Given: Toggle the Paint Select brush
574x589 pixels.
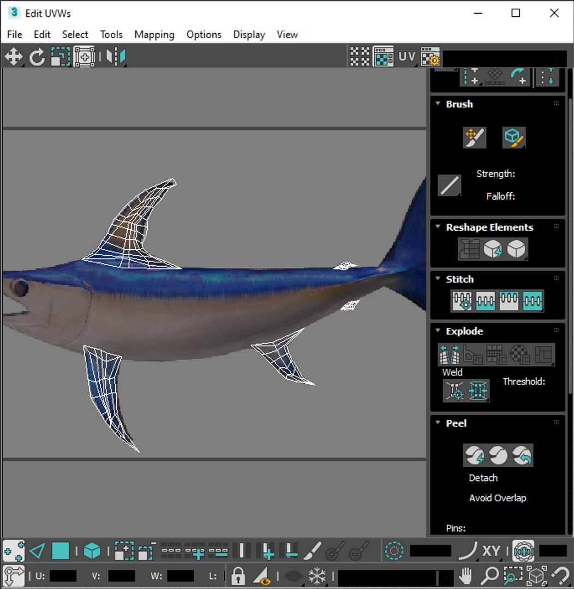Looking at the screenshot, I should (x=312, y=551).
